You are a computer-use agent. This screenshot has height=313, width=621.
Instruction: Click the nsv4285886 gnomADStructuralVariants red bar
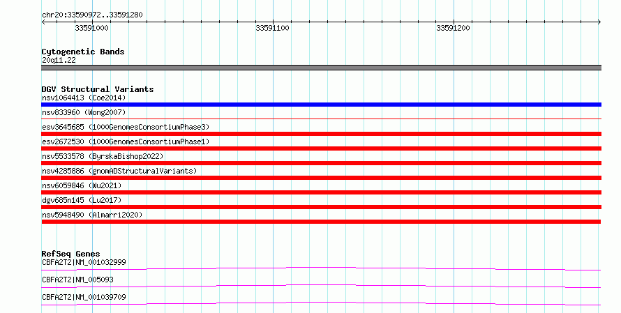pyautogui.click(x=321, y=178)
